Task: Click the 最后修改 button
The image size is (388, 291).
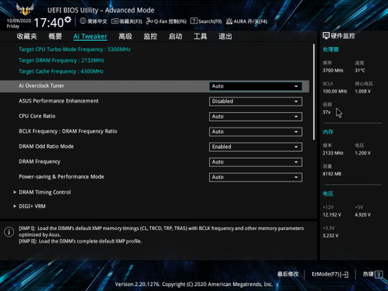Action: coord(288,275)
